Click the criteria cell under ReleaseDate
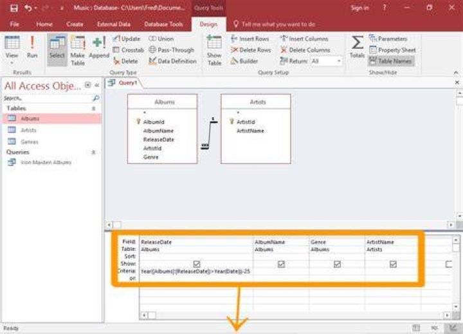463x334 pixels. [x=196, y=272]
